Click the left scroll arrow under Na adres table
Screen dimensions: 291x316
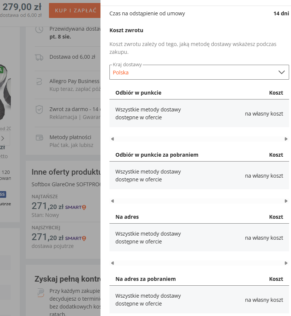[112, 263]
